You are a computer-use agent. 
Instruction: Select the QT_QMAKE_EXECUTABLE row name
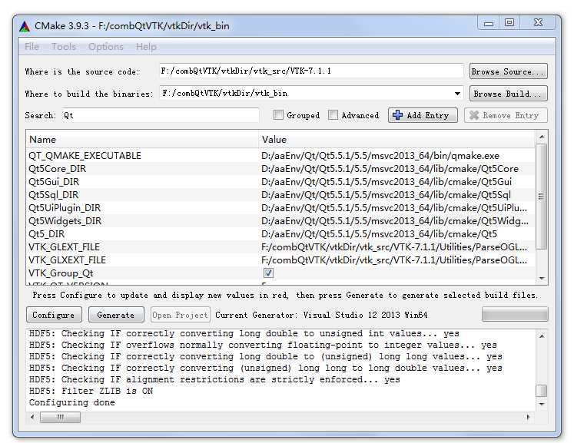point(85,155)
